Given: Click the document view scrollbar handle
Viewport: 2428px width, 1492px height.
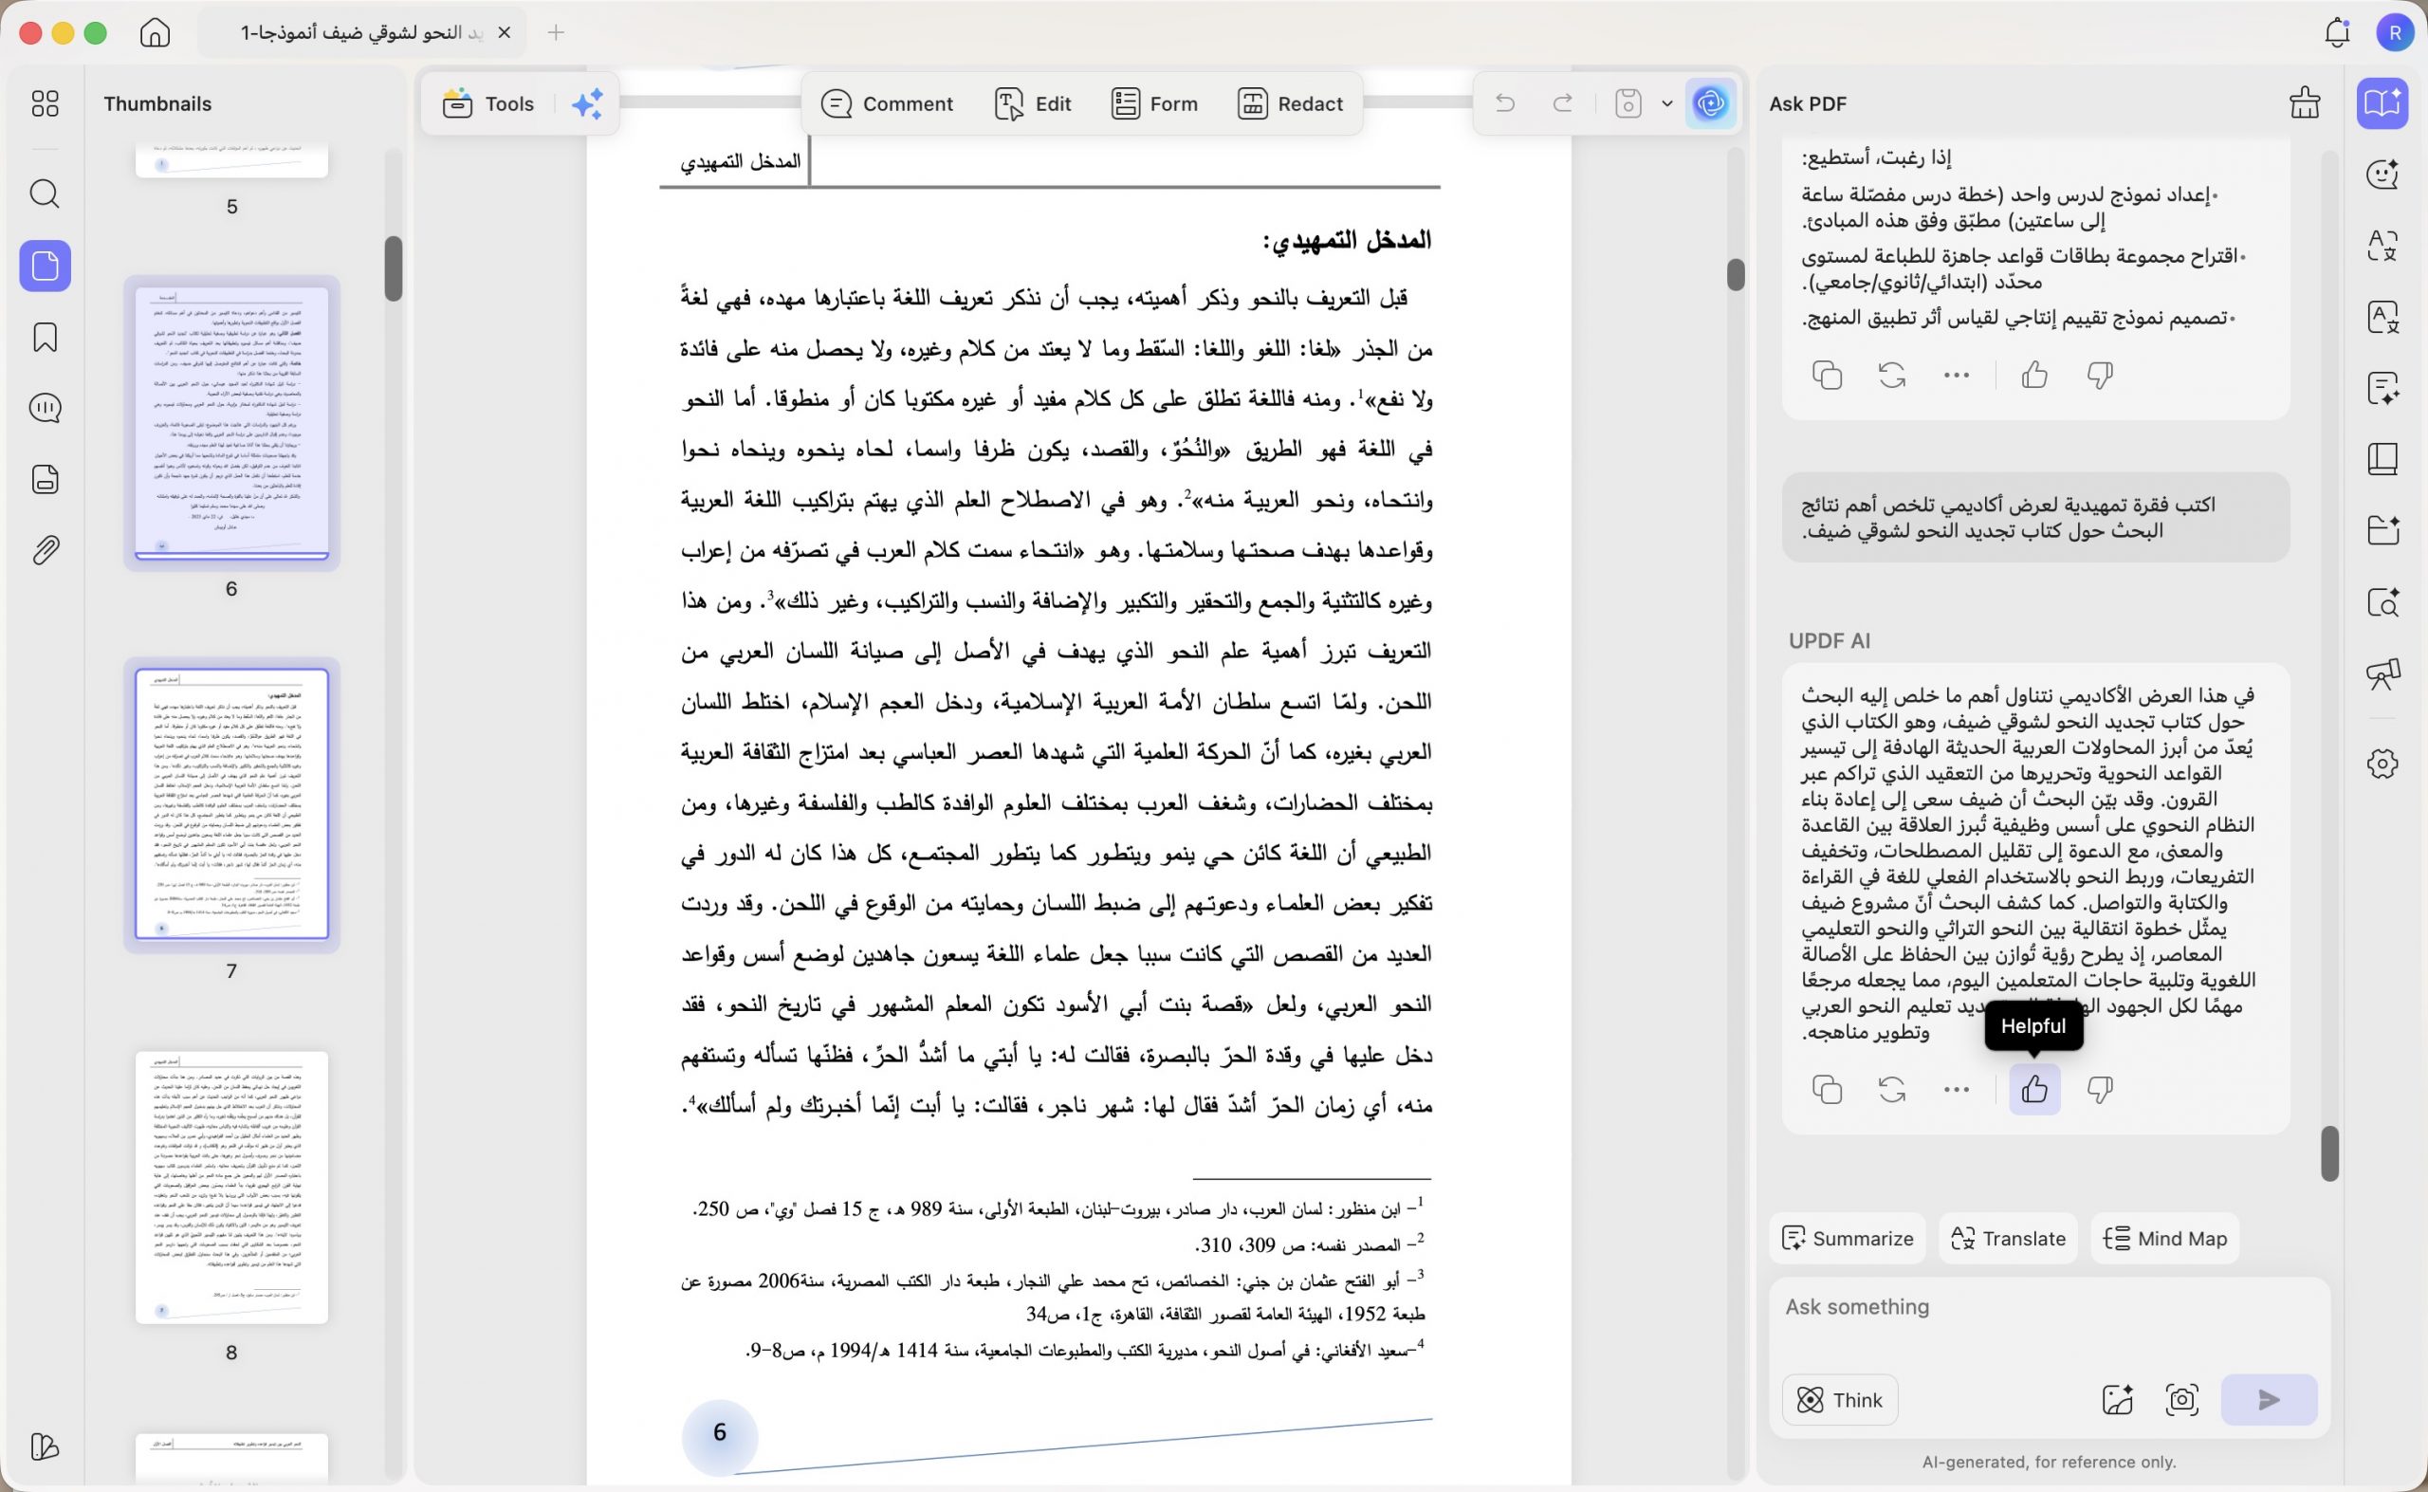Looking at the screenshot, I should click(x=1737, y=274).
